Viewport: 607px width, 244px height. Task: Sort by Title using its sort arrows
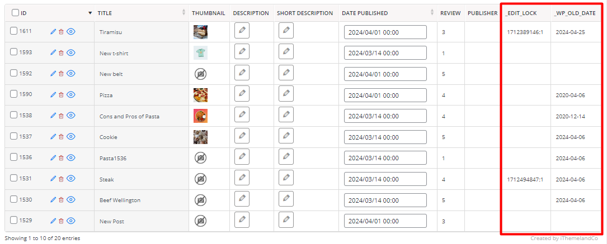point(184,13)
